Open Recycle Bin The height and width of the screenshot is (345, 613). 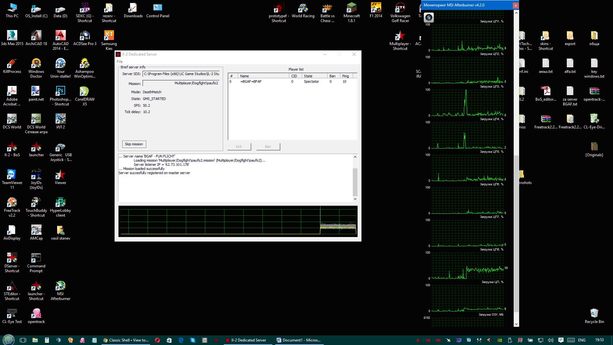pyautogui.click(x=594, y=316)
